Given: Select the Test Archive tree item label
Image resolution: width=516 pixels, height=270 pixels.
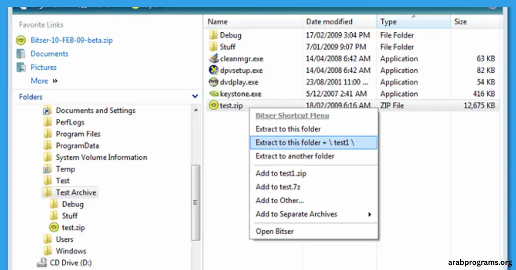Looking at the screenshot, I should click(x=76, y=192).
